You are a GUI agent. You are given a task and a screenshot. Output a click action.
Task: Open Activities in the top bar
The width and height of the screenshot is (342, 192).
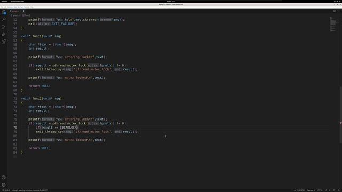tap(4, 1)
